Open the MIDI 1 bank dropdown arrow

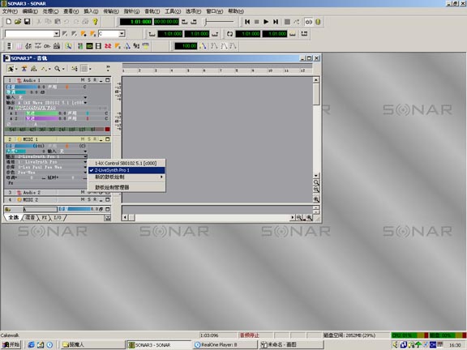pos(85,167)
